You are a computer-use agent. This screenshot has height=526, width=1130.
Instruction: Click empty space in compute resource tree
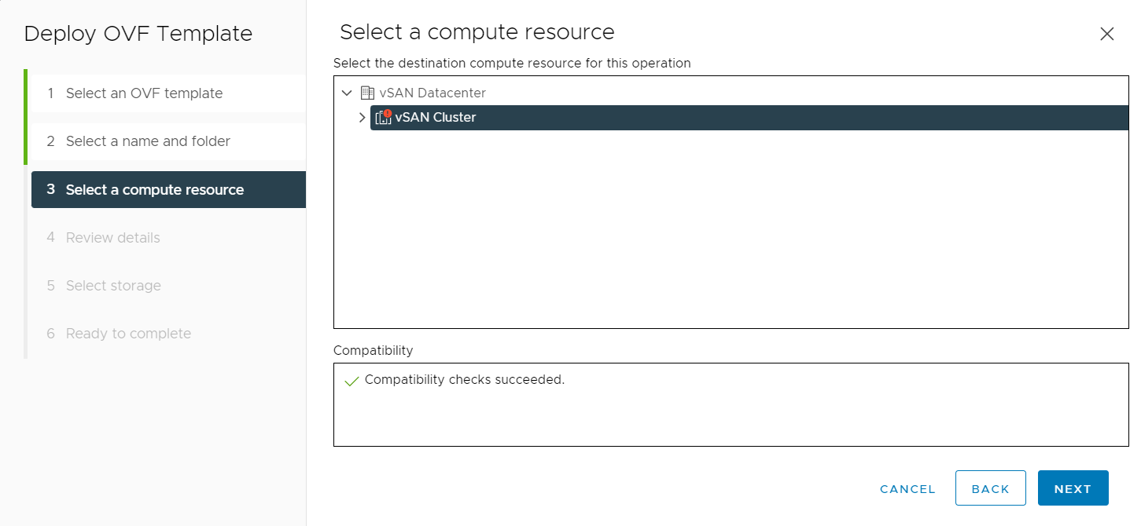730,236
